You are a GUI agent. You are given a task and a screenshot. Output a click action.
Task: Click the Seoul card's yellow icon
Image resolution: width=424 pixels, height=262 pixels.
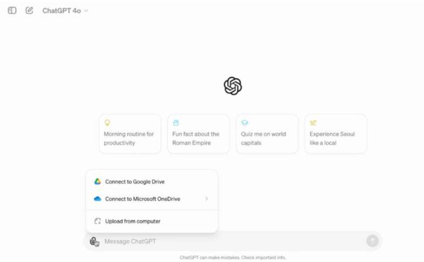point(313,123)
